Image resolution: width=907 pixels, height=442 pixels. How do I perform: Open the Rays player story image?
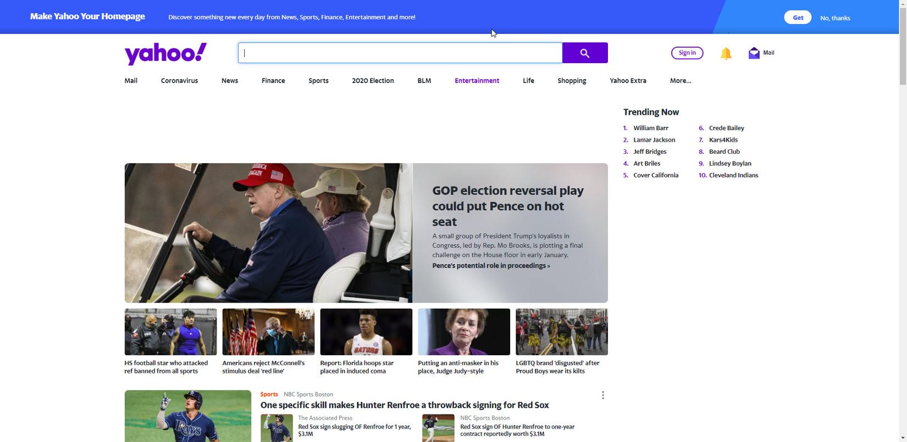click(188, 416)
